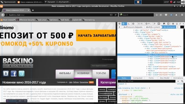Collapse the selected shortpost div node

pos(147,55)
